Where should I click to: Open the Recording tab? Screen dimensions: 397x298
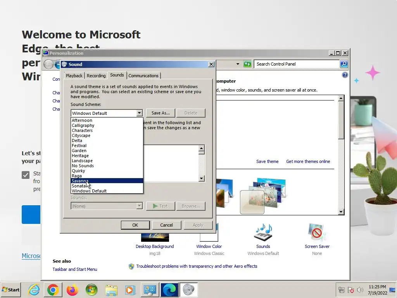pos(96,76)
